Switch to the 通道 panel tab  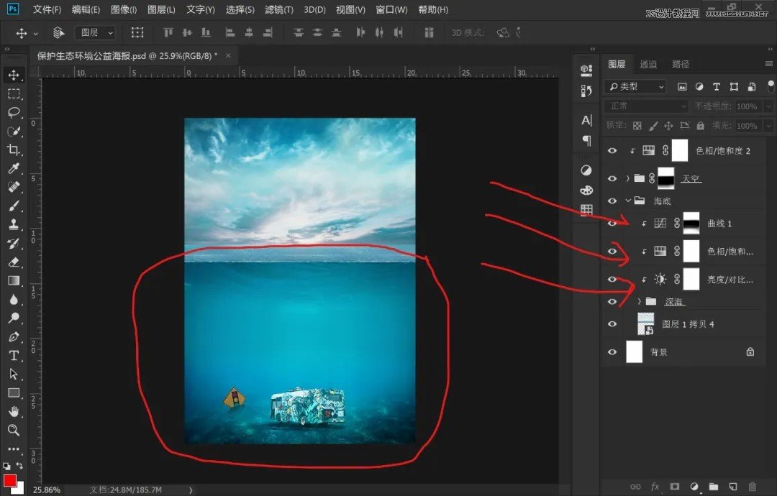click(647, 63)
